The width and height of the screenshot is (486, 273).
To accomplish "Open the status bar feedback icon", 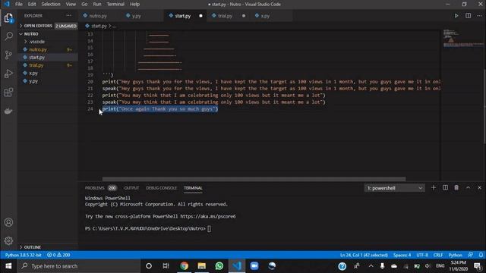I will [471, 255].
